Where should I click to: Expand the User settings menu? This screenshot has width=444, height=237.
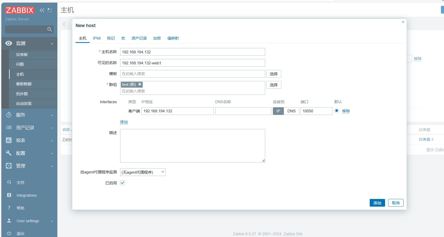[29, 221]
